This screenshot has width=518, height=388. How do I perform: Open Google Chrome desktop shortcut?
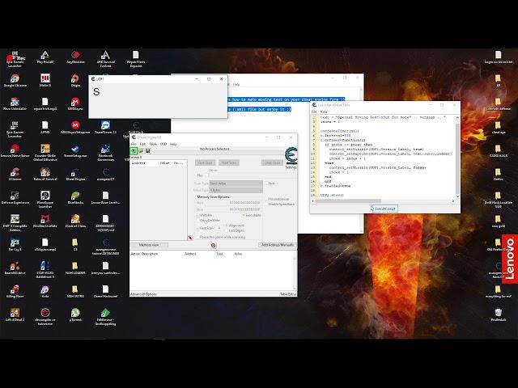click(15, 81)
